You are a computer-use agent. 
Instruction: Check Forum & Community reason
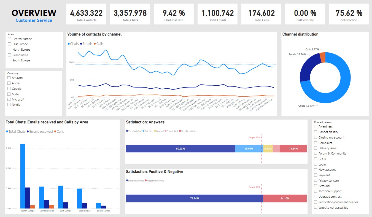[316, 153]
